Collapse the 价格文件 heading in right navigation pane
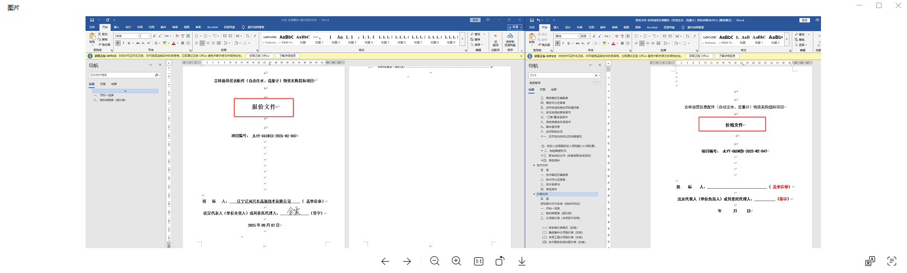The width and height of the screenshot is (907, 273). point(534,194)
